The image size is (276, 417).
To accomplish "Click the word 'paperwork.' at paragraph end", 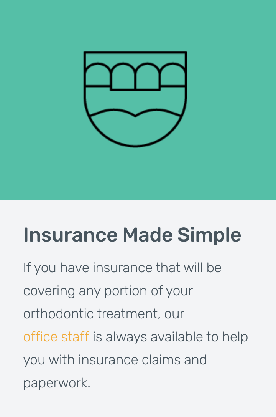I will [x=57, y=383].
